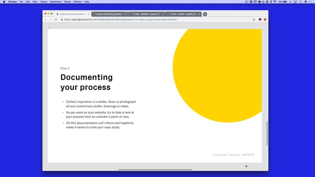Click the Siri menu bar icon
This screenshot has width=315, height=177.
pos(305,2)
